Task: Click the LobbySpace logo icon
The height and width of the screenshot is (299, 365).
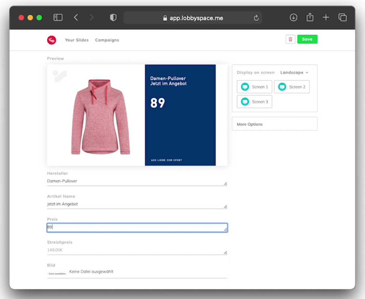Action: click(x=51, y=40)
